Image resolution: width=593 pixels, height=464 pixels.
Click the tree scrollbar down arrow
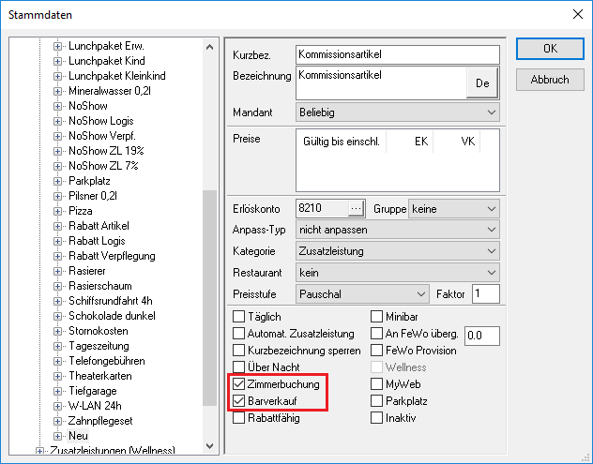210,446
